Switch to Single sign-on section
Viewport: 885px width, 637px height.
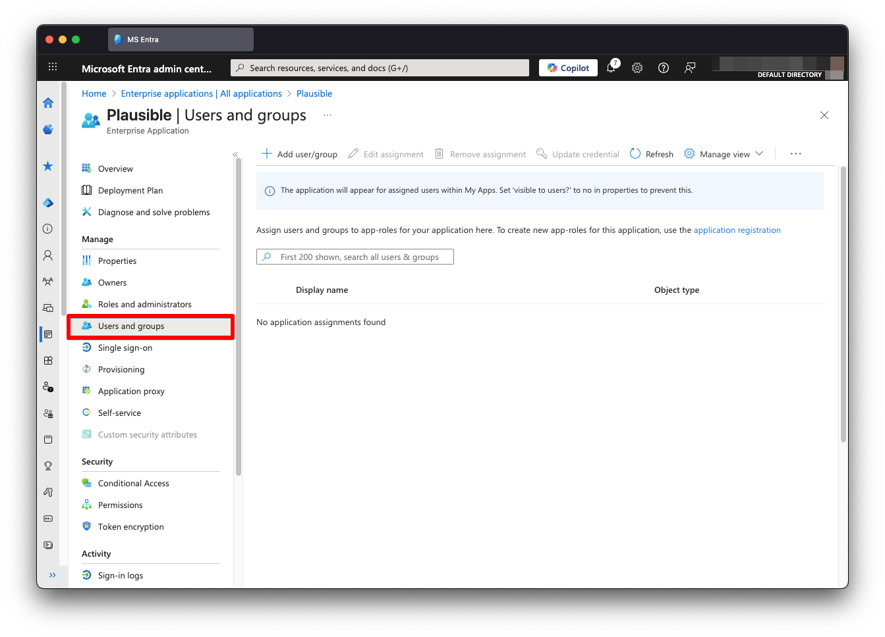point(126,347)
